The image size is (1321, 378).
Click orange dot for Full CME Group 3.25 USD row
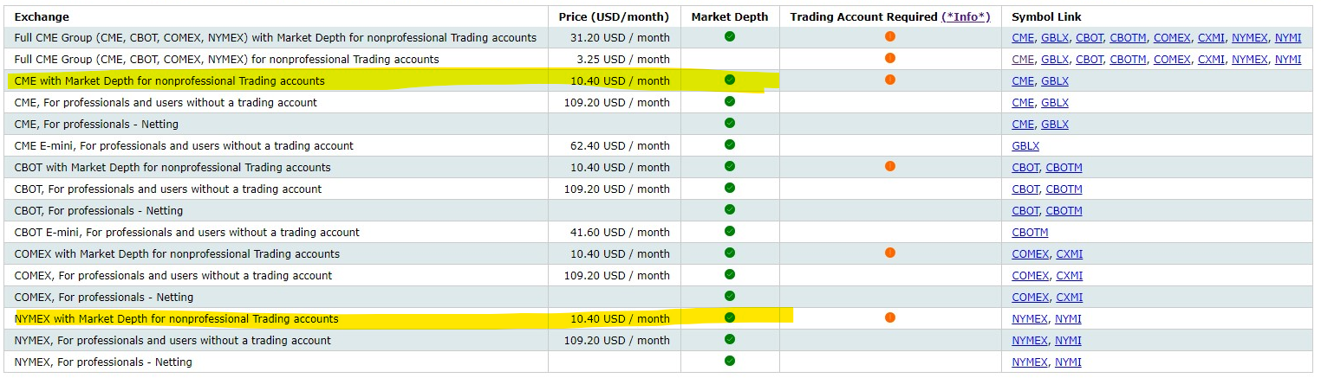(890, 58)
